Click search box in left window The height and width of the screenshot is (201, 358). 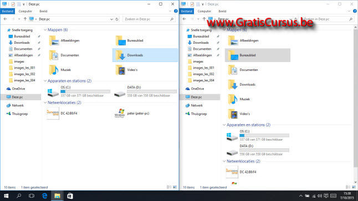tap(149, 19)
